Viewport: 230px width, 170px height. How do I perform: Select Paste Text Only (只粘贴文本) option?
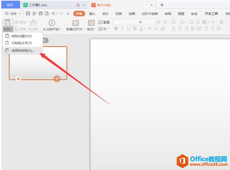[x=23, y=43]
